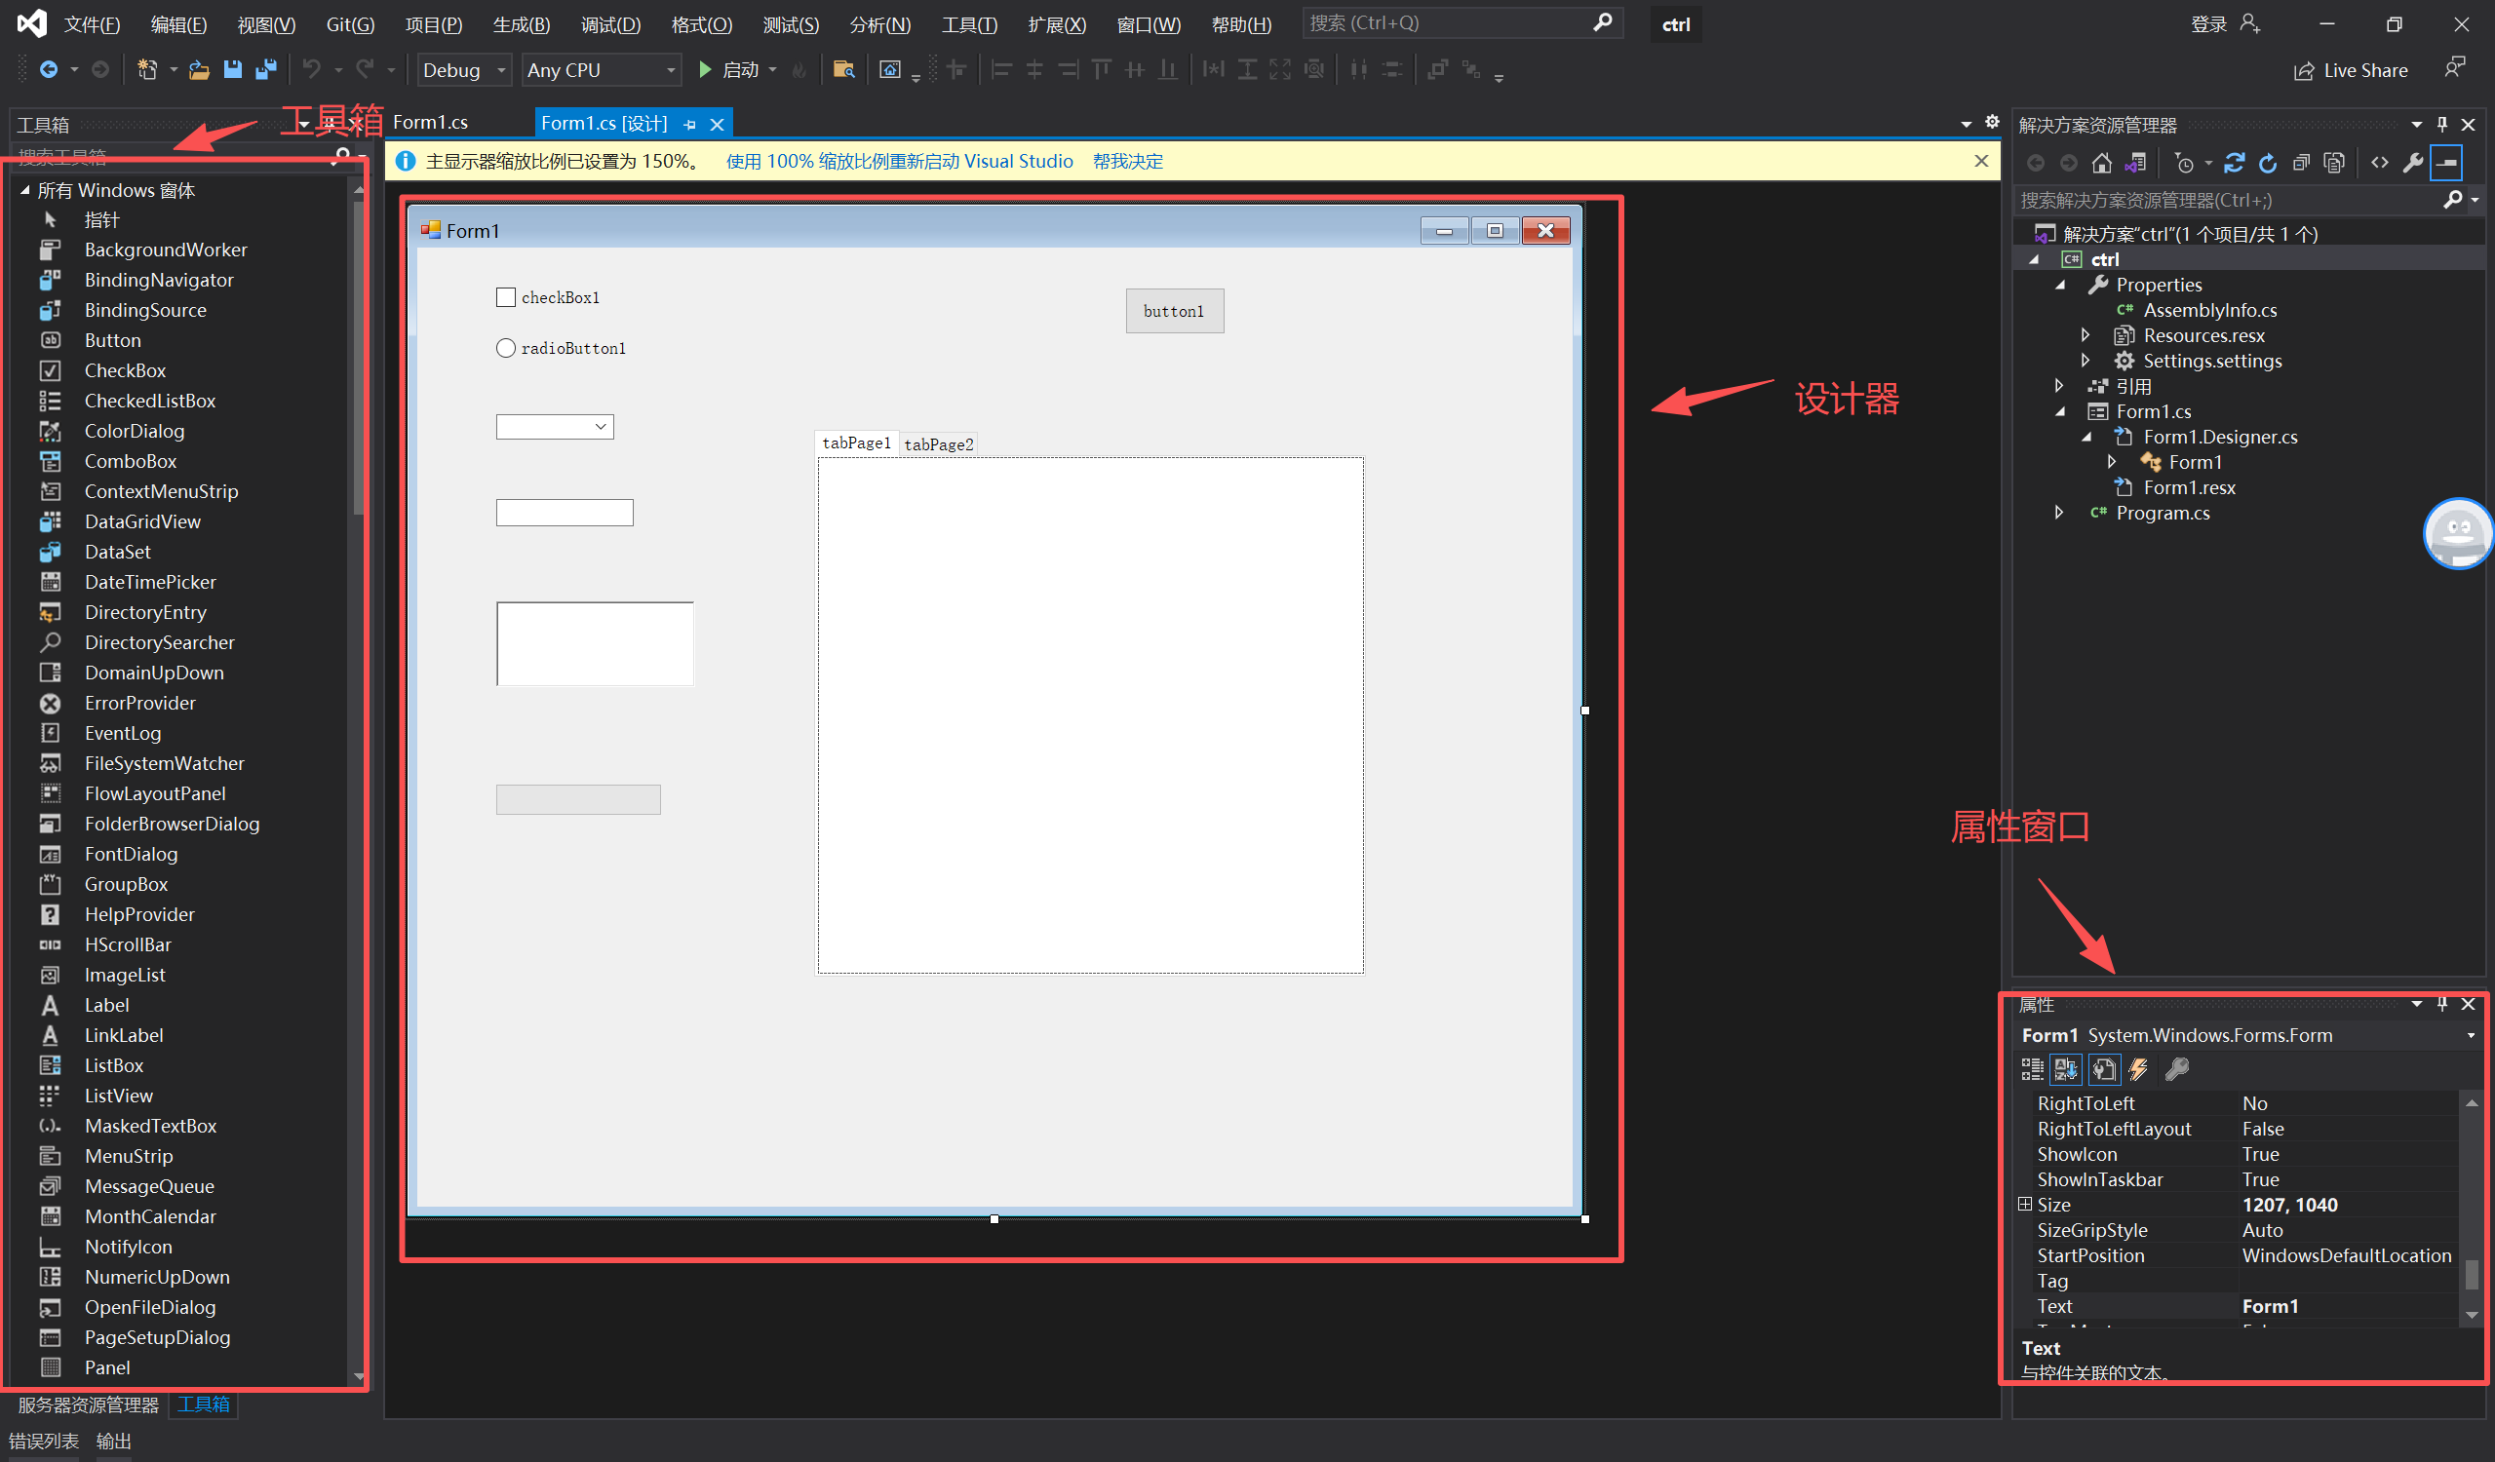Screen dimensions: 2495x1462
Task: Click the wrench Properties icon in Solution Explorer toolbar
Action: click(2413, 163)
